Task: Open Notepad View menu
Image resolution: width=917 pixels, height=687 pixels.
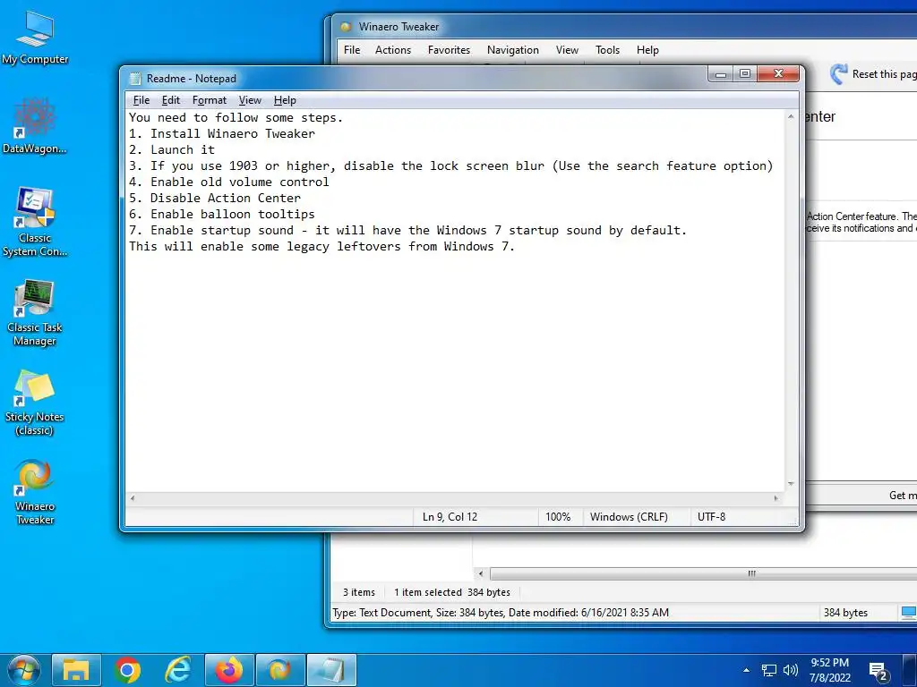Action: click(250, 100)
